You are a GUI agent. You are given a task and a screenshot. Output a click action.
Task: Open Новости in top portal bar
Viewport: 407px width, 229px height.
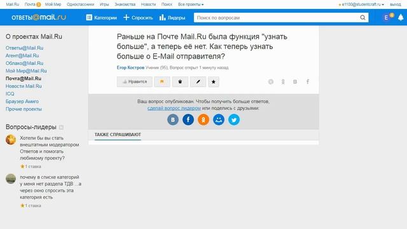pos(148,4)
